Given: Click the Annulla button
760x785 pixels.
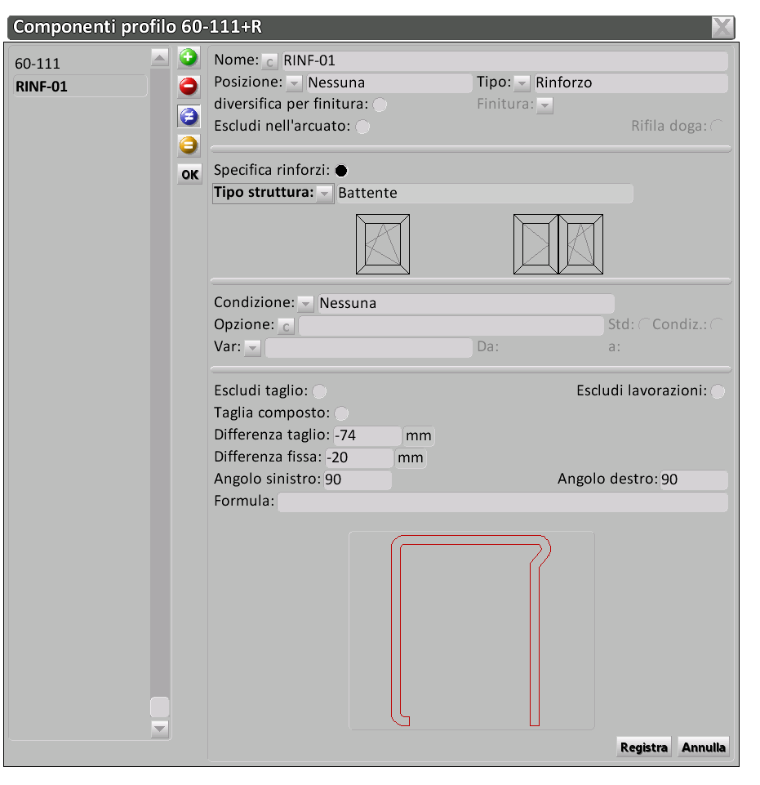Looking at the screenshot, I should 703,747.
